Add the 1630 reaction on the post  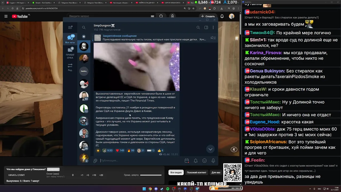(x=108, y=150)
